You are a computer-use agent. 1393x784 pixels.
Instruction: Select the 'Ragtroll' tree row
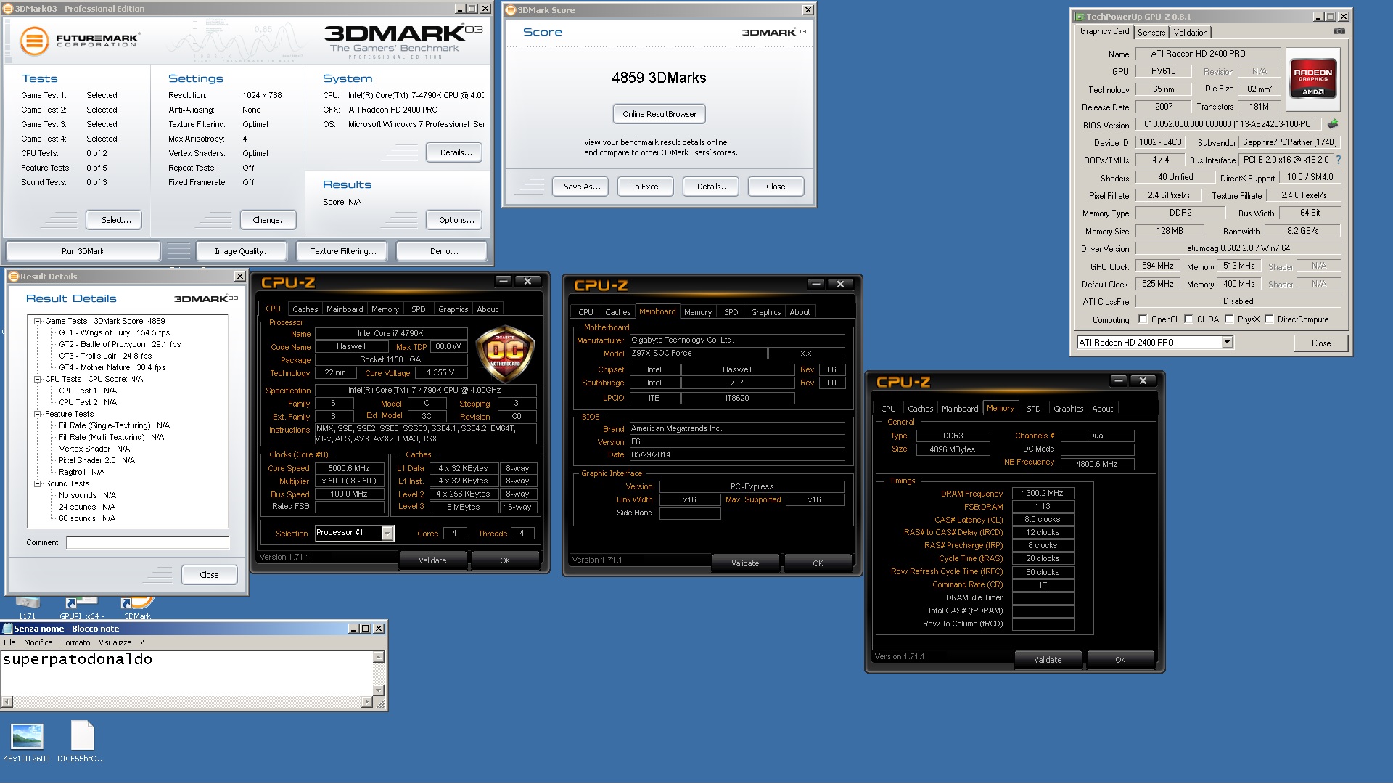coord(81,472)
